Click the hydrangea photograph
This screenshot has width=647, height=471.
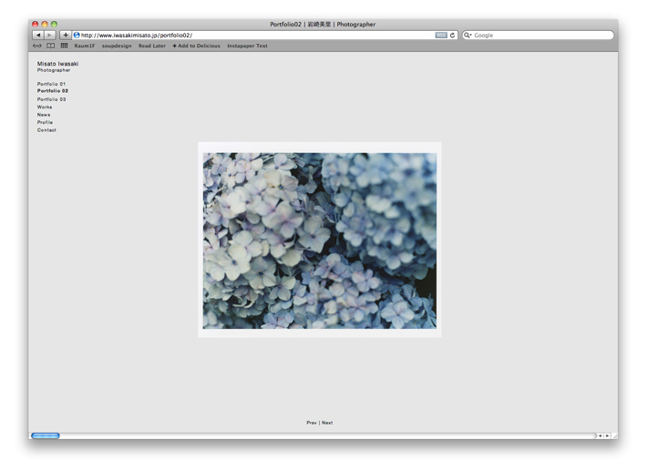pyautogui.click(x=319, y=241)
